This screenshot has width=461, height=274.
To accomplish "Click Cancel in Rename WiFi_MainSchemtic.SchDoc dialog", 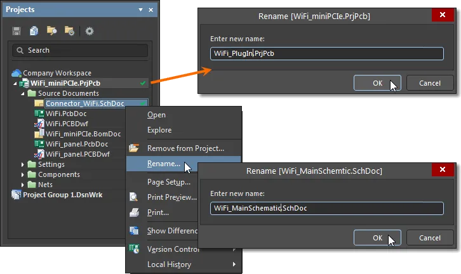I will pyautogui.click(x=429, y=238).
